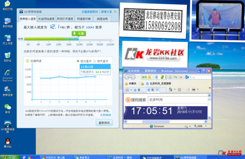Screen dimensions: 245x159
Task: Click the 文件传输助手 taskbar button
Action: 157,157
